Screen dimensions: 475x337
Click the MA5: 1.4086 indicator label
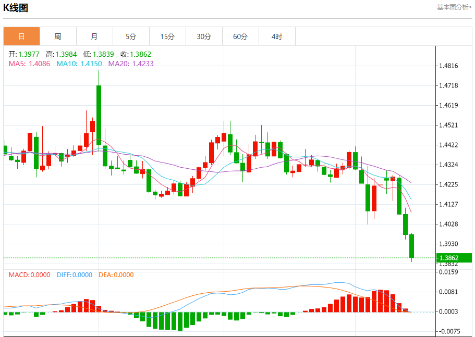(x=29, y=64)
